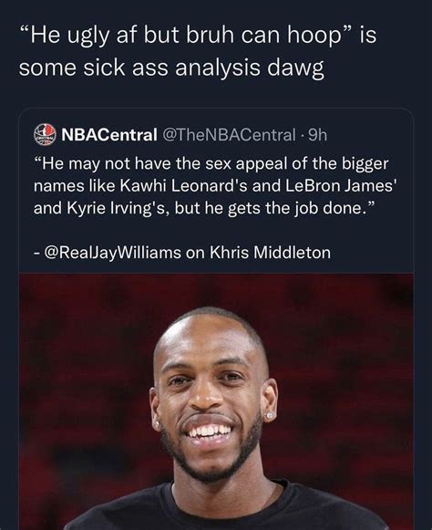
Task: Open the photo of the smiling man
Action: pyautogui.click(x=216, y=401)
